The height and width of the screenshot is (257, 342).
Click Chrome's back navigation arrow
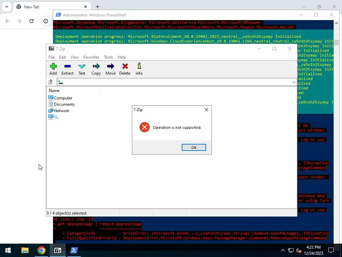(x=7, y=21)
